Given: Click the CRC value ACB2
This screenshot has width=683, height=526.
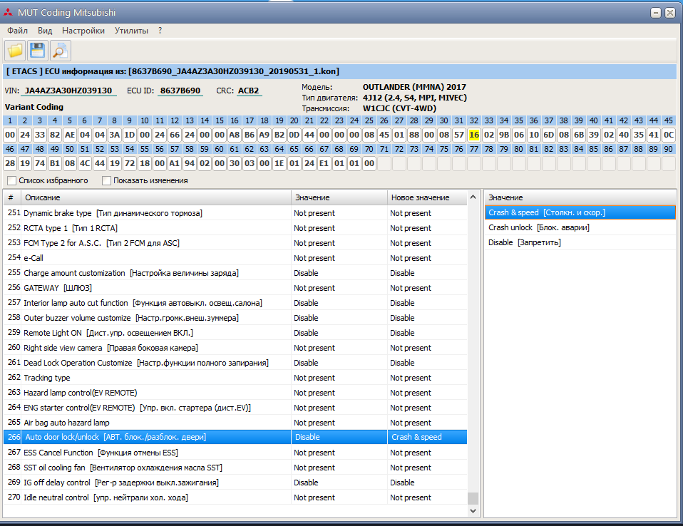Looking at the screenshot, I should click(248, 91).
